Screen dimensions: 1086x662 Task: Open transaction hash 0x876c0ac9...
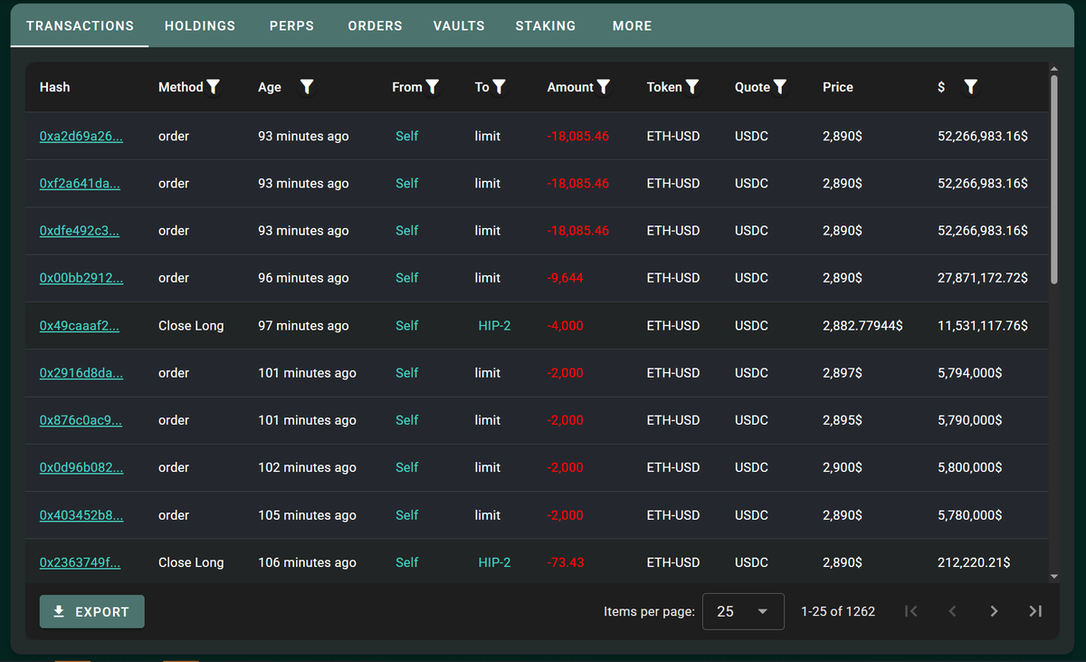(81, 420)
